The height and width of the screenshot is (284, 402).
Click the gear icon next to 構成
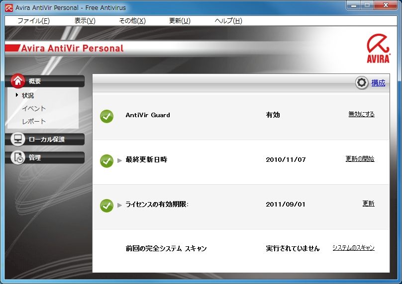(362, 82)
